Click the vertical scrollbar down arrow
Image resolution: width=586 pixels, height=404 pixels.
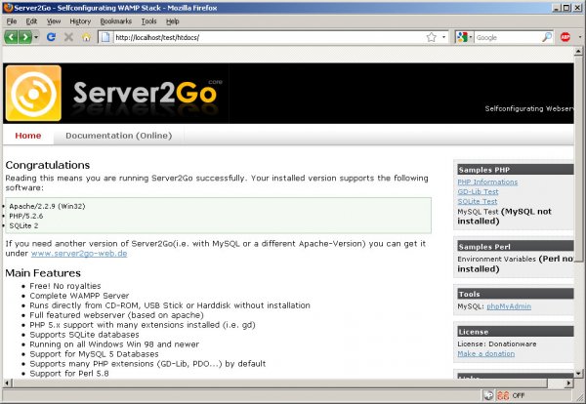click(x=578, y=374)
